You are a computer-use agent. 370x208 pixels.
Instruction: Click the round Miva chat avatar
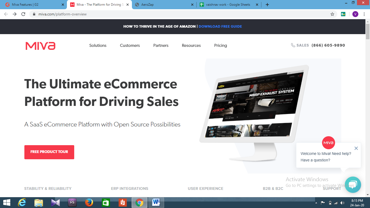tap(329, 143)
